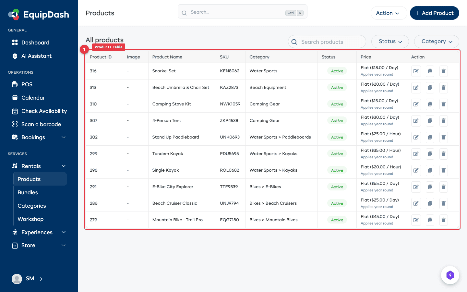
Task: Open the Category filter dropdown
Action: [436, 42]
